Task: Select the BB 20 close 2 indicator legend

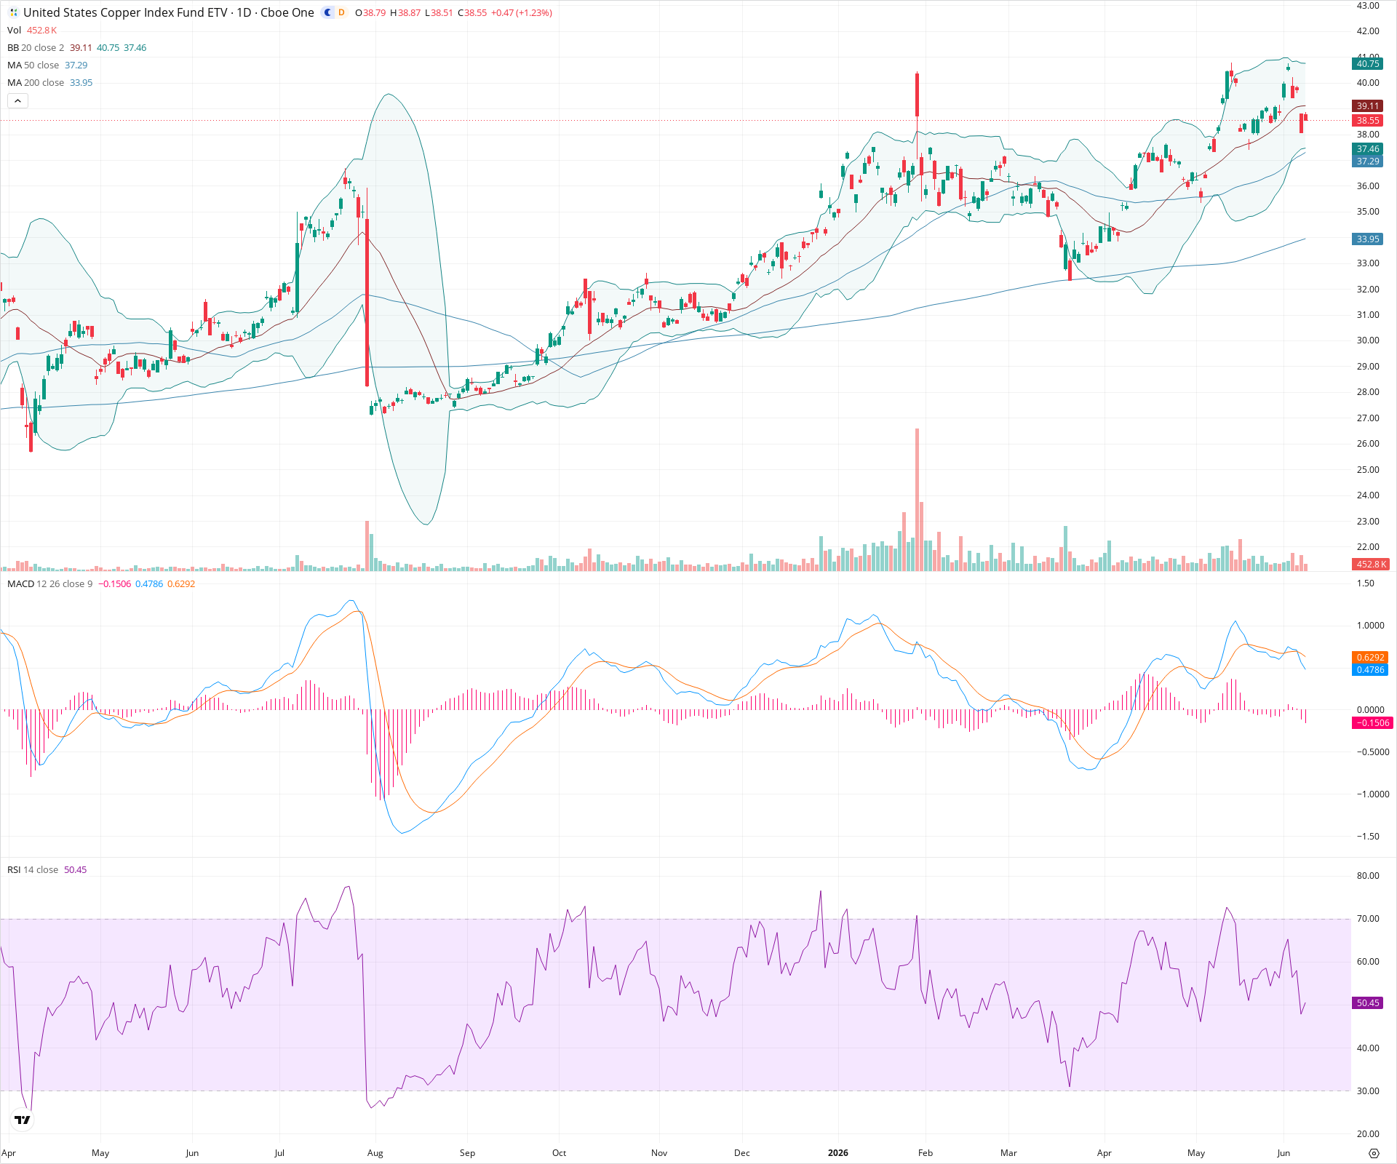Action: point(36,47)
